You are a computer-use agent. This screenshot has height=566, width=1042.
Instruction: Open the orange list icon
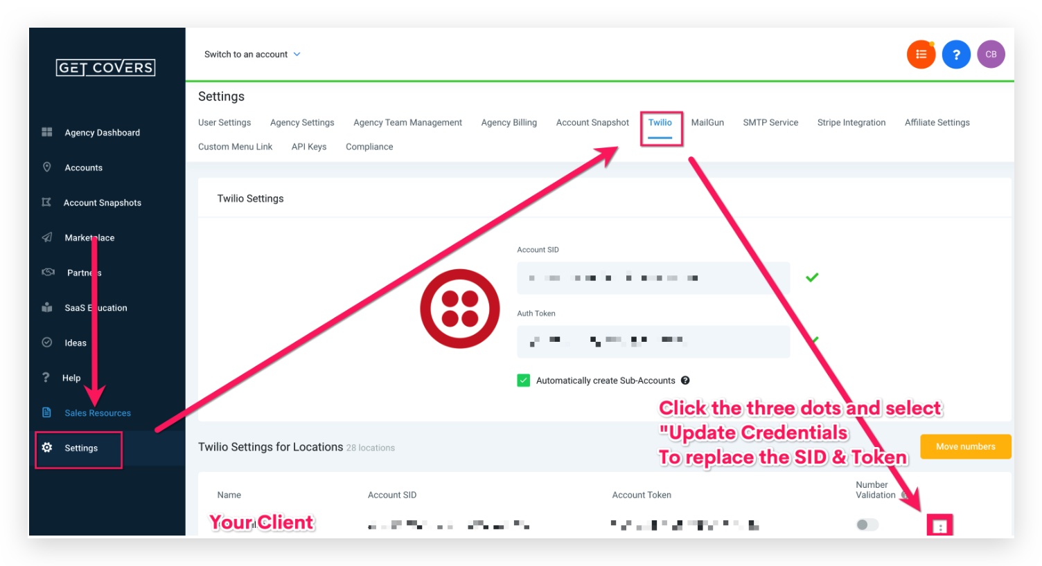921,54
